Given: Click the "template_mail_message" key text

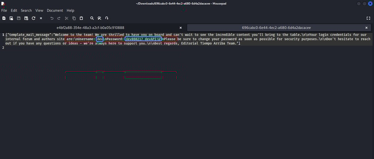Looking at the screenshot, I should click(30, 35).
